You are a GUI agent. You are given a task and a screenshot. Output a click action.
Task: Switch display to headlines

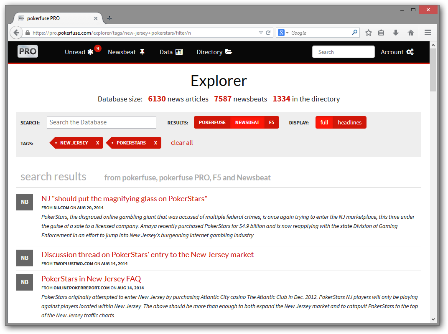click(x=350, y=122)
